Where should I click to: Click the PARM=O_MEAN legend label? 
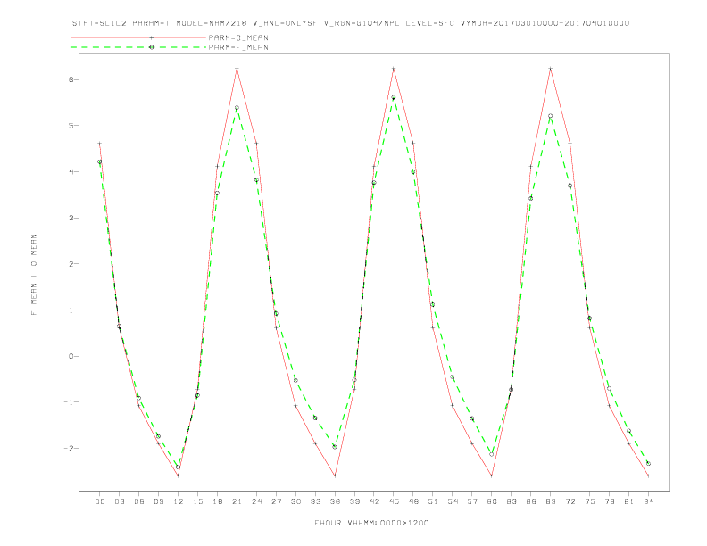(x=238, y=37)
